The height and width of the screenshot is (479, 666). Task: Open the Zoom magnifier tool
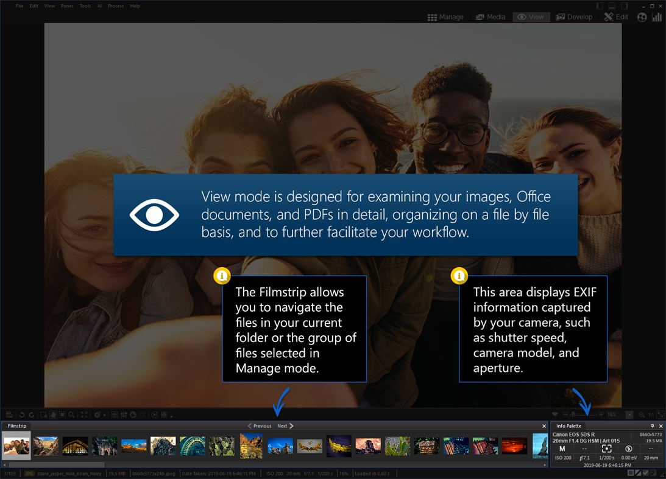tap(71, 414)
